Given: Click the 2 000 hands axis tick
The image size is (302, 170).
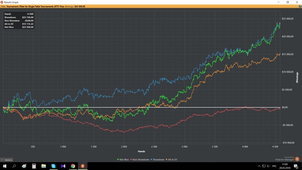Looking at the screenshot, I should click(124, 147).
